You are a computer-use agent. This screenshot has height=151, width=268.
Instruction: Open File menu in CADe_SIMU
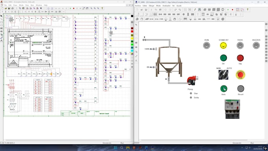coord(5,5)
